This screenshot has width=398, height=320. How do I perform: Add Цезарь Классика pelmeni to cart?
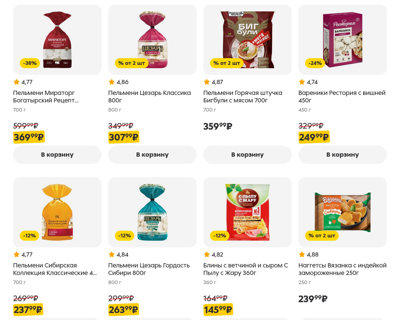coord(152,155)
